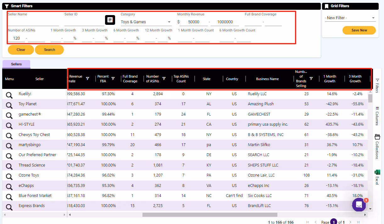
Task: Export grid to Excel
Action: [377, 177]
